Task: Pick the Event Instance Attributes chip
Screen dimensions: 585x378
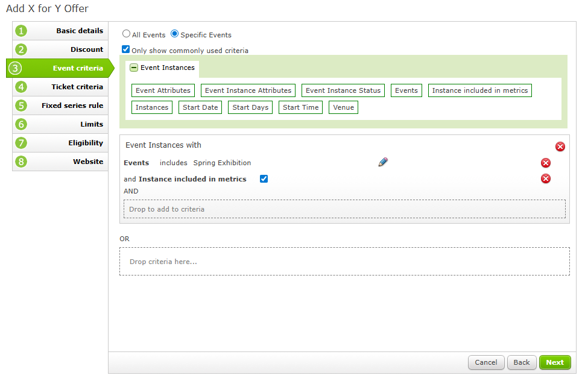Action: [x=248, y=90]
